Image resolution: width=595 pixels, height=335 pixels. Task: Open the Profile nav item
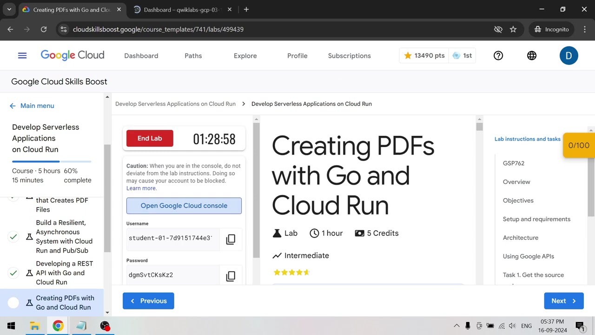point(297,55)
